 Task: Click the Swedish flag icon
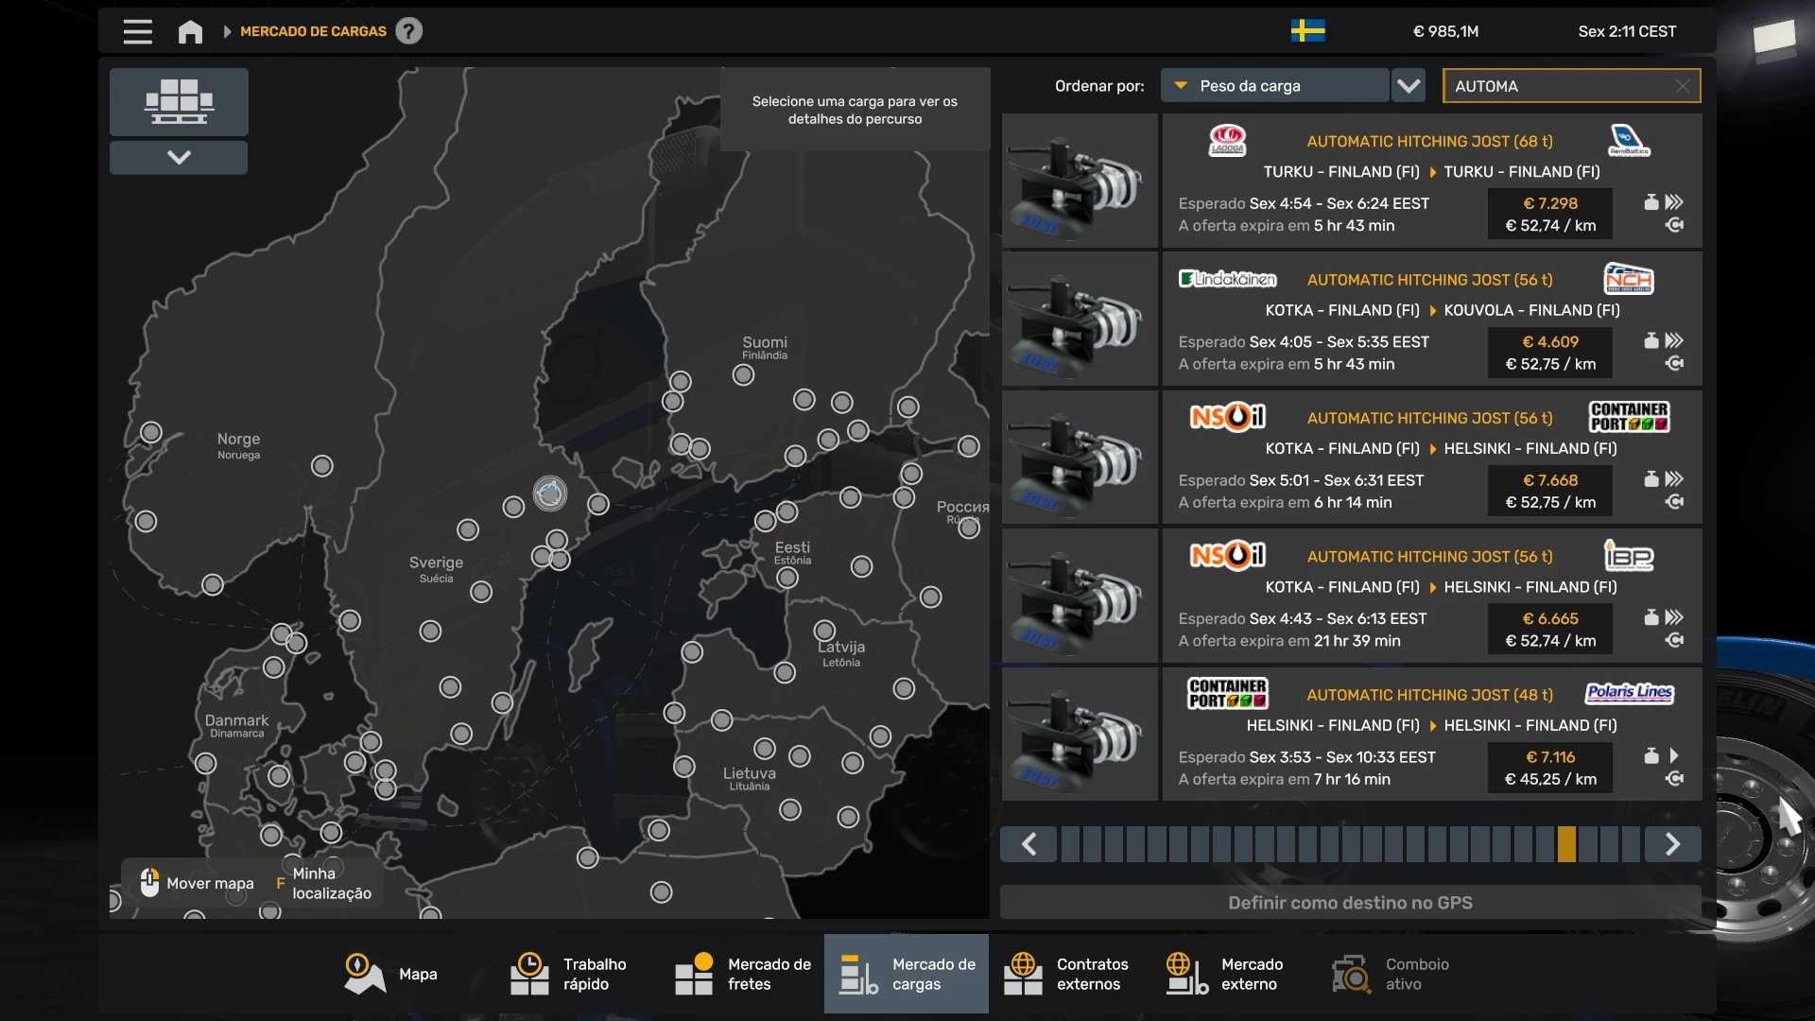coord(1307,31)
